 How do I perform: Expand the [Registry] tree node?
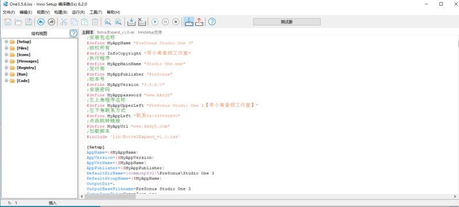click(x=6, y=68)
